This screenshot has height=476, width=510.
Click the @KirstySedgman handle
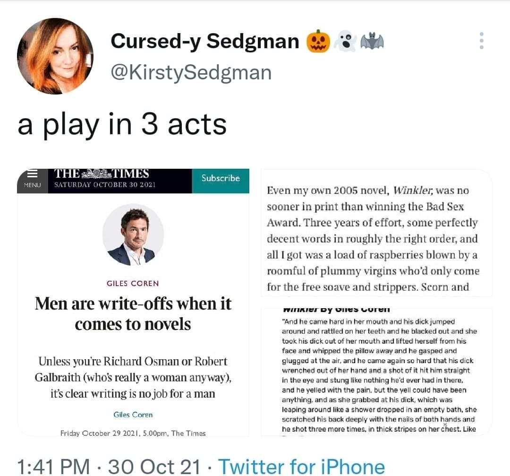pos(191,72)
